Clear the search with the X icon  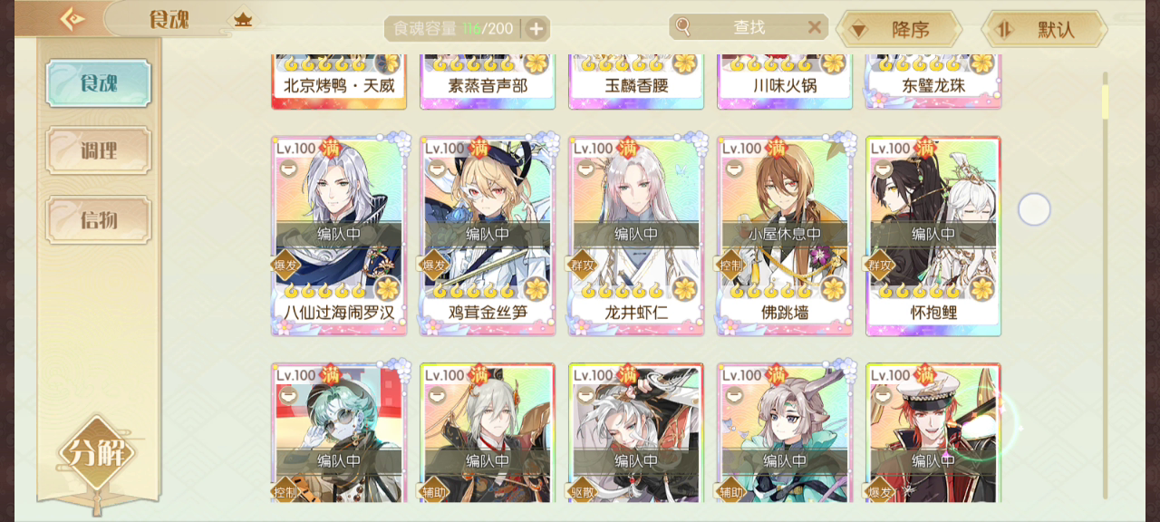(x=814, y=27)
